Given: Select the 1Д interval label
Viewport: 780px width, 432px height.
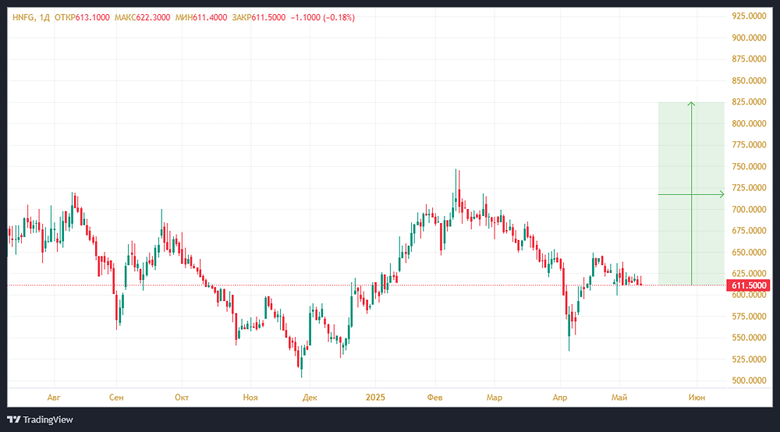Looking at the screenshot, I should 45,17.
